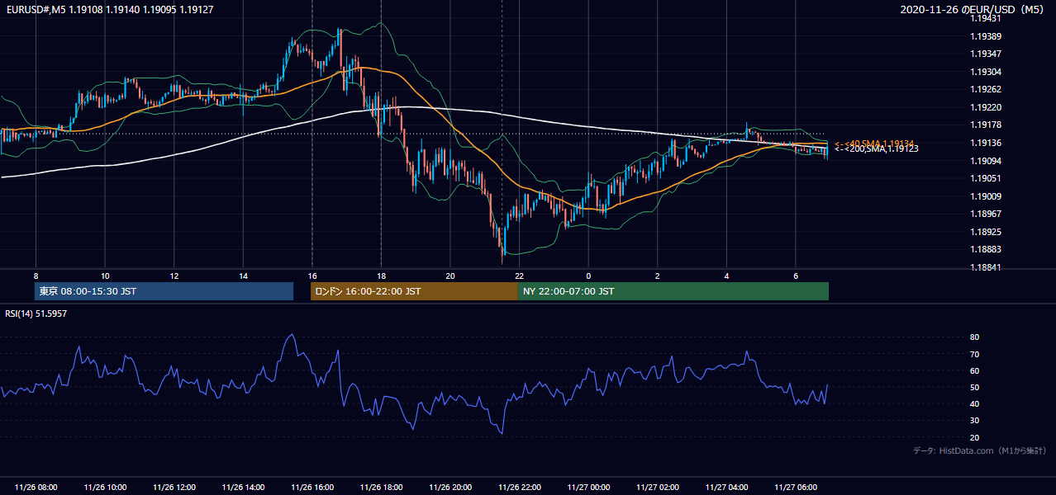
Task: Click hour label 10 under the price chart
Action: click(x=105, y=276)
